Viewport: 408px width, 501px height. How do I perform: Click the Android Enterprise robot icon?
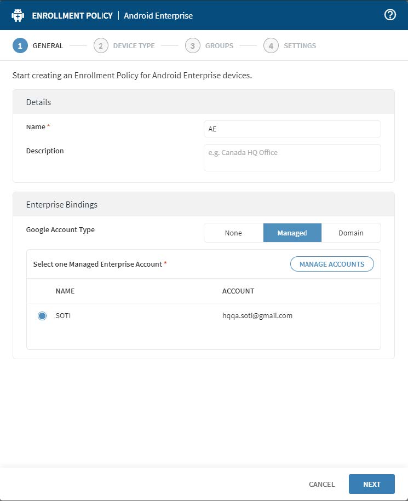[18, 15]
